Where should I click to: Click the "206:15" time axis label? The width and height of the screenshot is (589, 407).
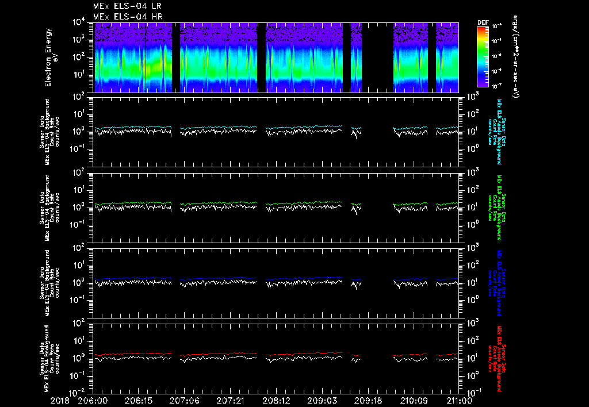[138, 401]
